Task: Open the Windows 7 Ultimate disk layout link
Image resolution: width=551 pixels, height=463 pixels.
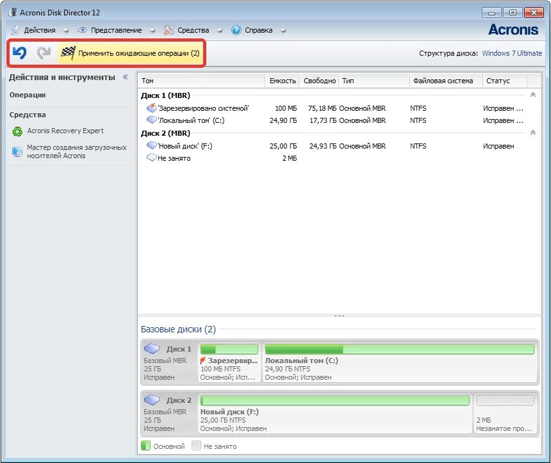Action: pos(512,53)
